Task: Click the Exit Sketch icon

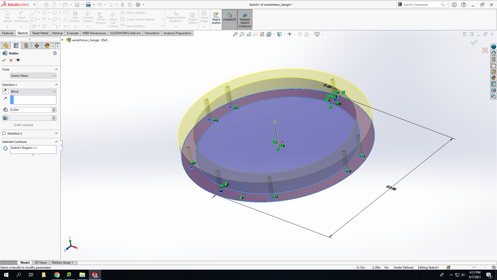Action: (x=7, y=17)
